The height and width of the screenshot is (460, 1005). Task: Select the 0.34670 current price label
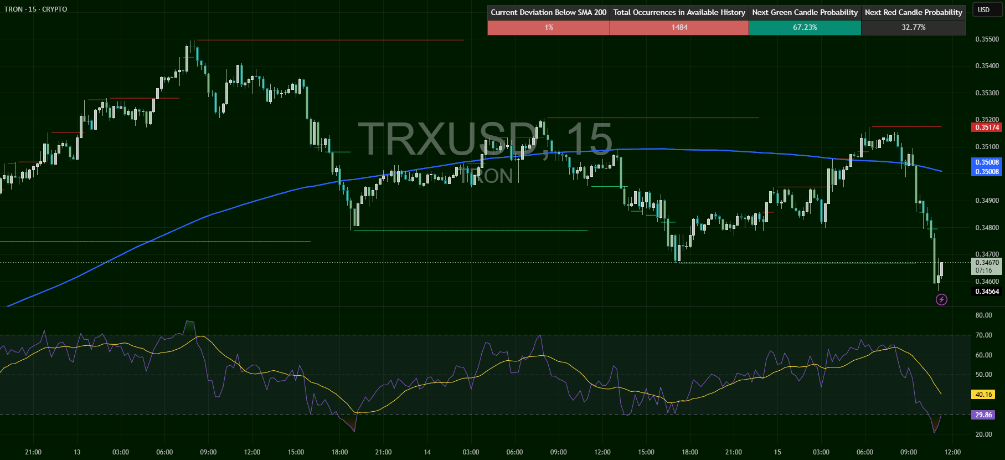click(x=987, y=263)
